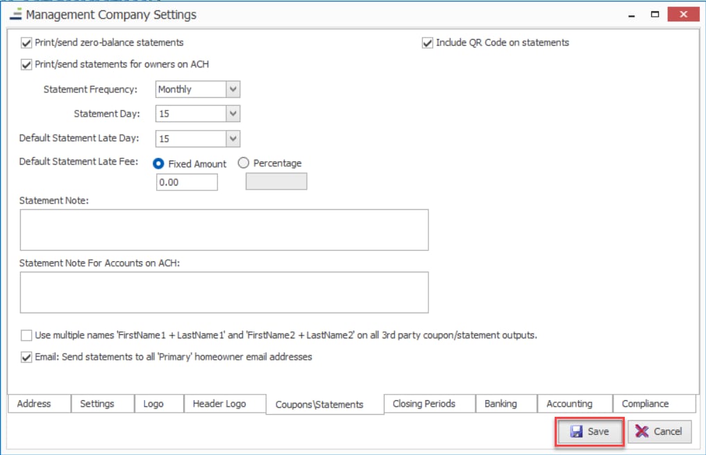
Task: Expand the Statement Day dropdown
Action: click(x=233, y=113)
